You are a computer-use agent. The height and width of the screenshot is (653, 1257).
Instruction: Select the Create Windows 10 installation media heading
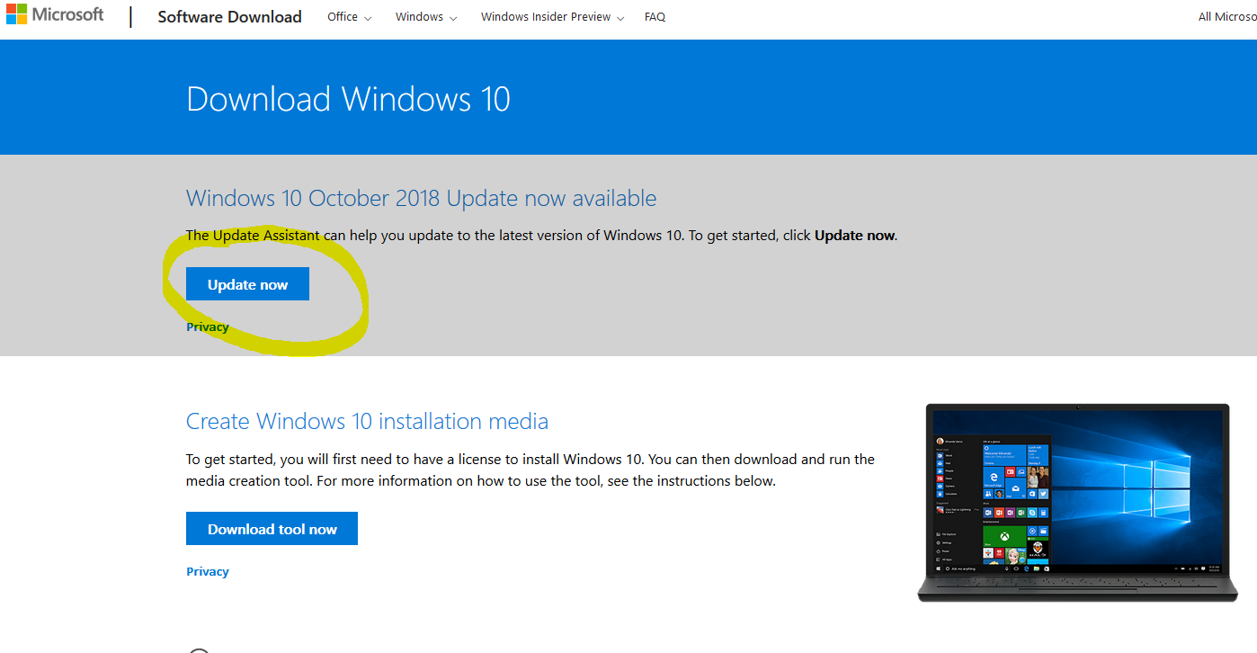(367, 421)
